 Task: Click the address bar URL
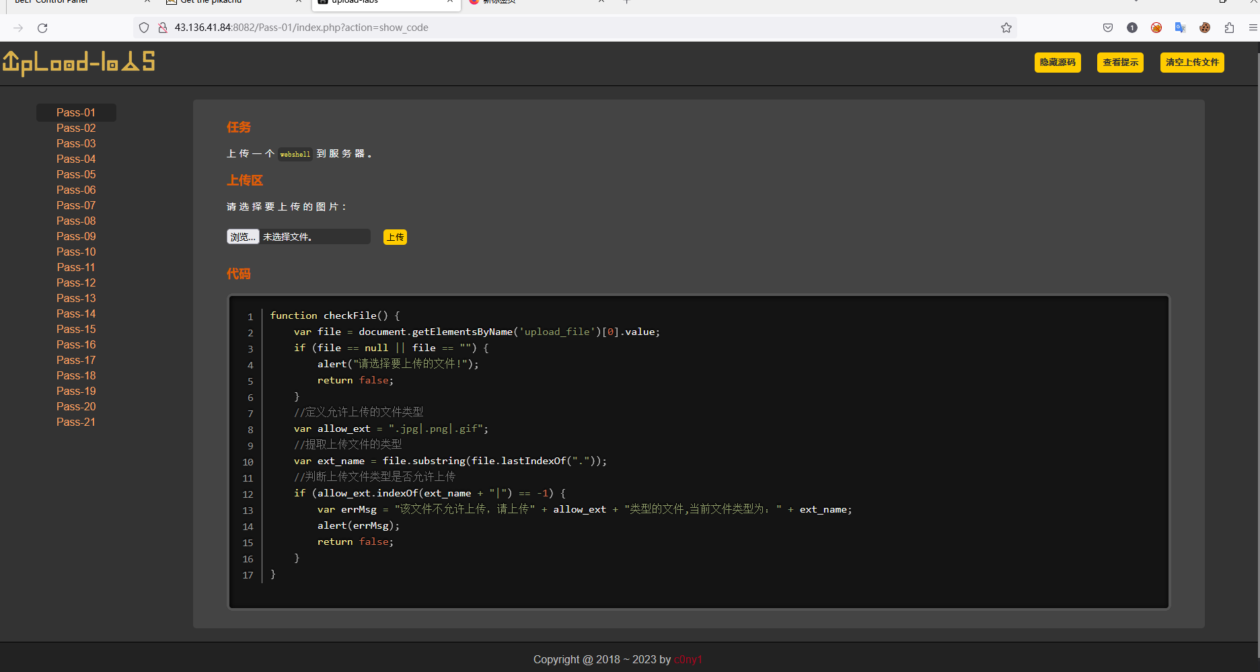click(301, 28)
